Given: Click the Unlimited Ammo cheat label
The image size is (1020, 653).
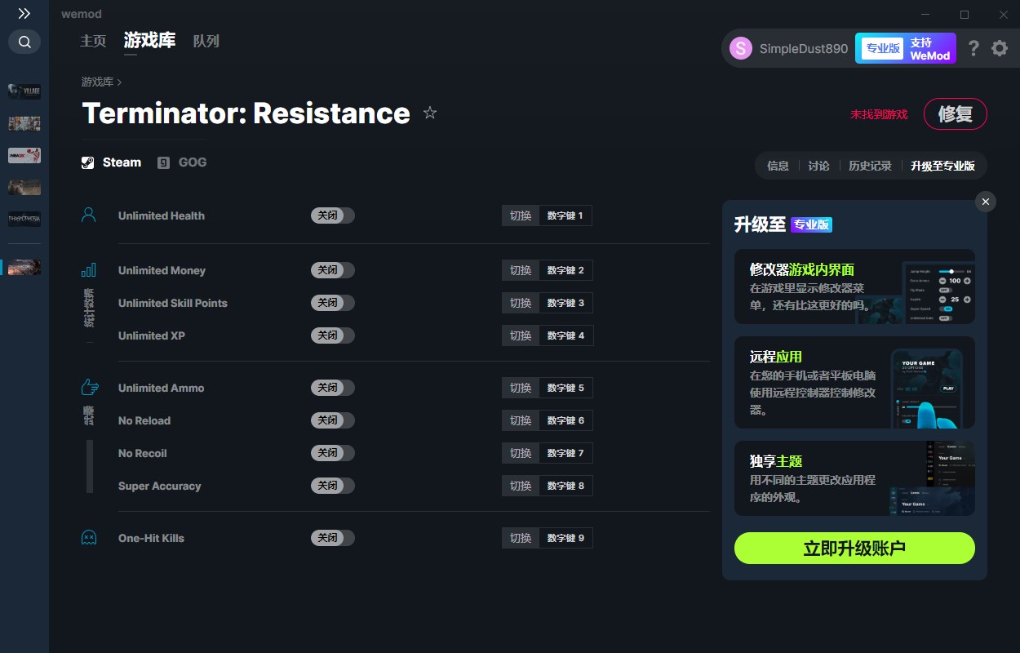Looking at the screenshot, I should pyautogui.click(x=162, y=388).
